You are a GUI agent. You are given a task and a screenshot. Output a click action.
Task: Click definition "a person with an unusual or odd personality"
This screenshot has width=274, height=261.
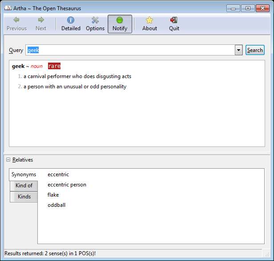[x=75, y=87]
